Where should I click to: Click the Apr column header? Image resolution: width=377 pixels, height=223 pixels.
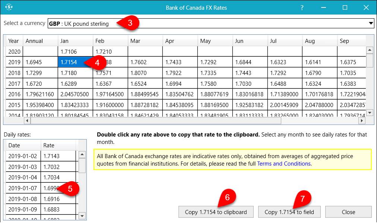[x=180, y=41]
